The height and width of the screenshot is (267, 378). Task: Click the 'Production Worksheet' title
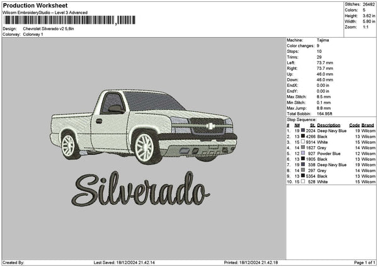point(35,5)
